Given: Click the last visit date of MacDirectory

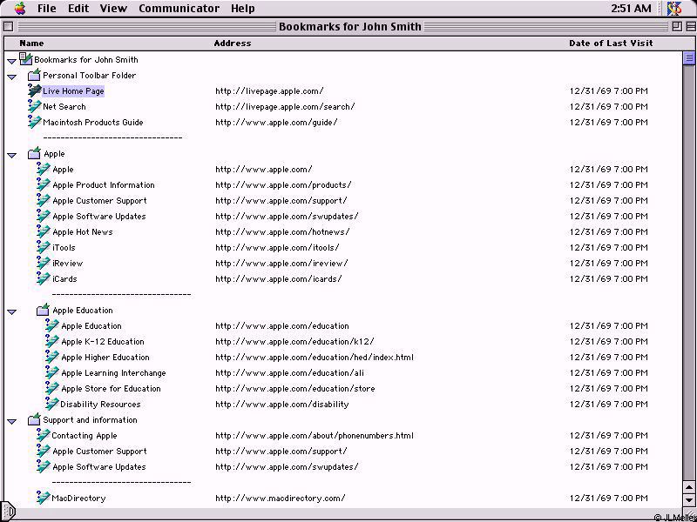Looking at the screenshot, I should [608, 498].
